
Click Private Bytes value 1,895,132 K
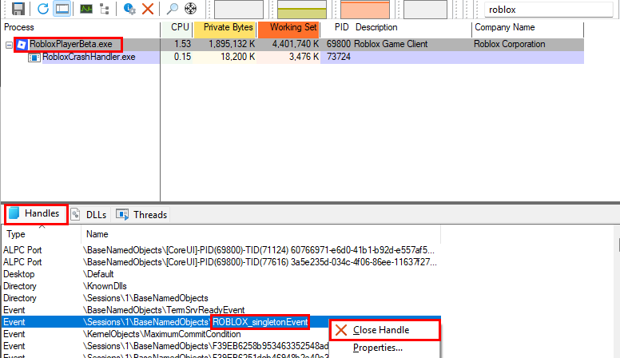(232, 44)
